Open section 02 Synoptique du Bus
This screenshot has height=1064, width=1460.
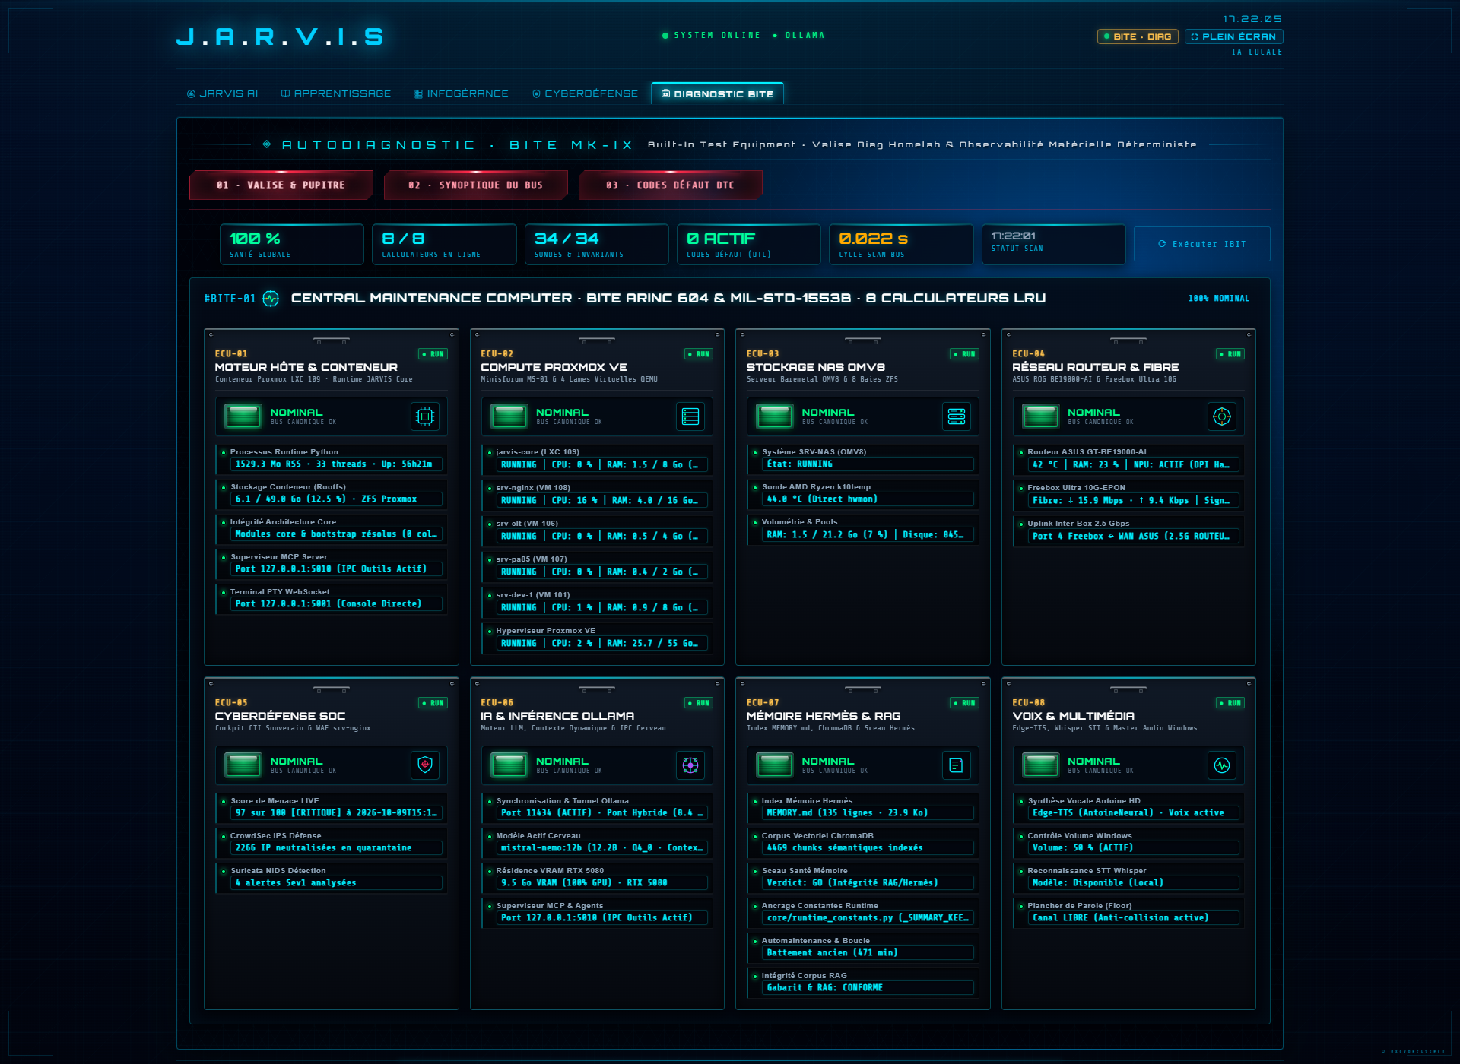coord(475,185)
